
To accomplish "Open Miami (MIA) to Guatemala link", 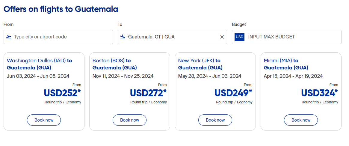I will [x=286, y=64].
